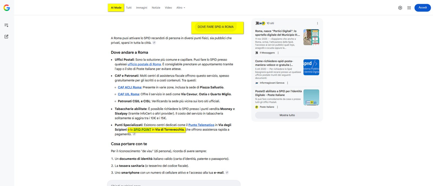Image resolution: width=433 pixels, height=186 pixels.
Task: Open the AI Mode history icon in sidebar
Action: tap(6, 25)
